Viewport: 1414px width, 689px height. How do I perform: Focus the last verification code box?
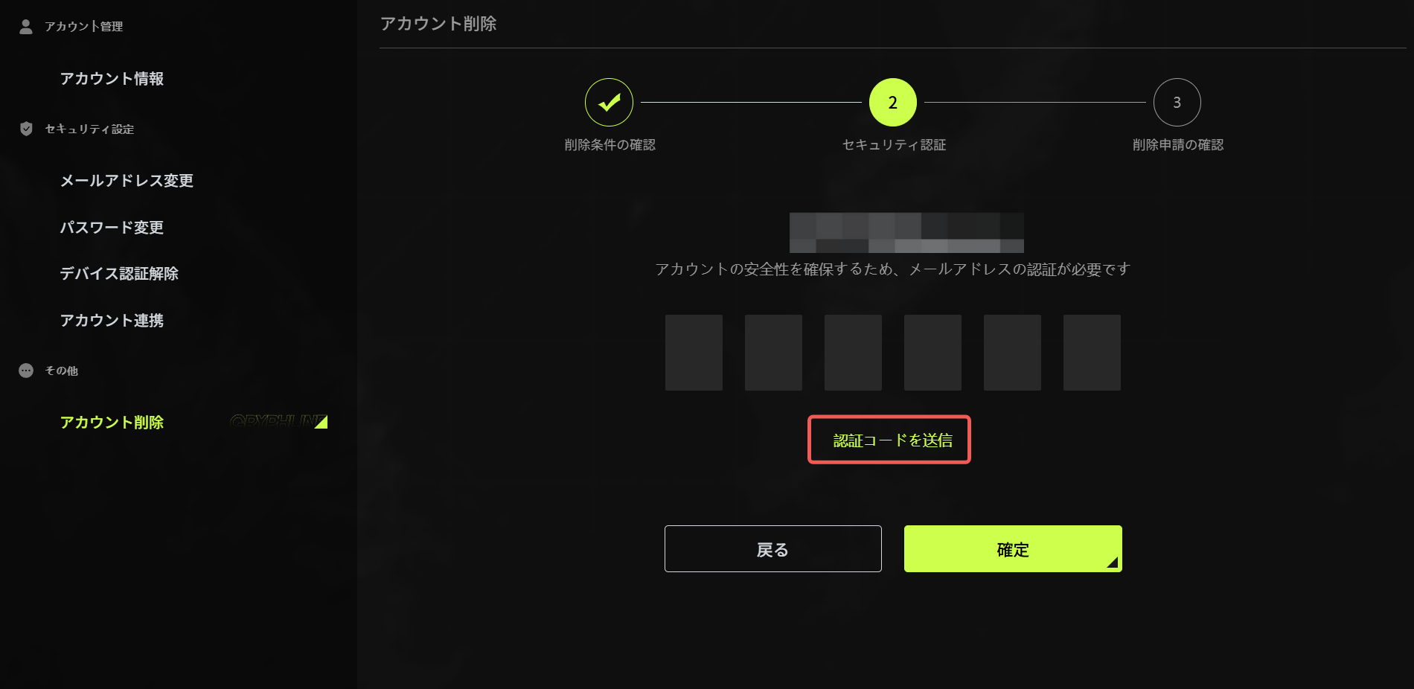coord(1092,353)
